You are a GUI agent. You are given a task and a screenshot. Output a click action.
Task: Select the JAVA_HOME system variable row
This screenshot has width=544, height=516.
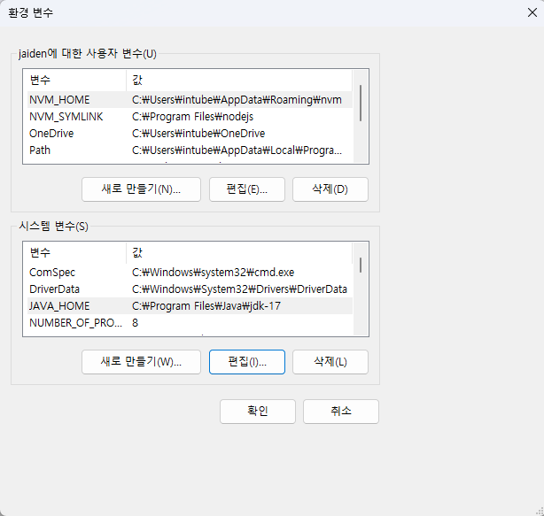tap(190, 306)
